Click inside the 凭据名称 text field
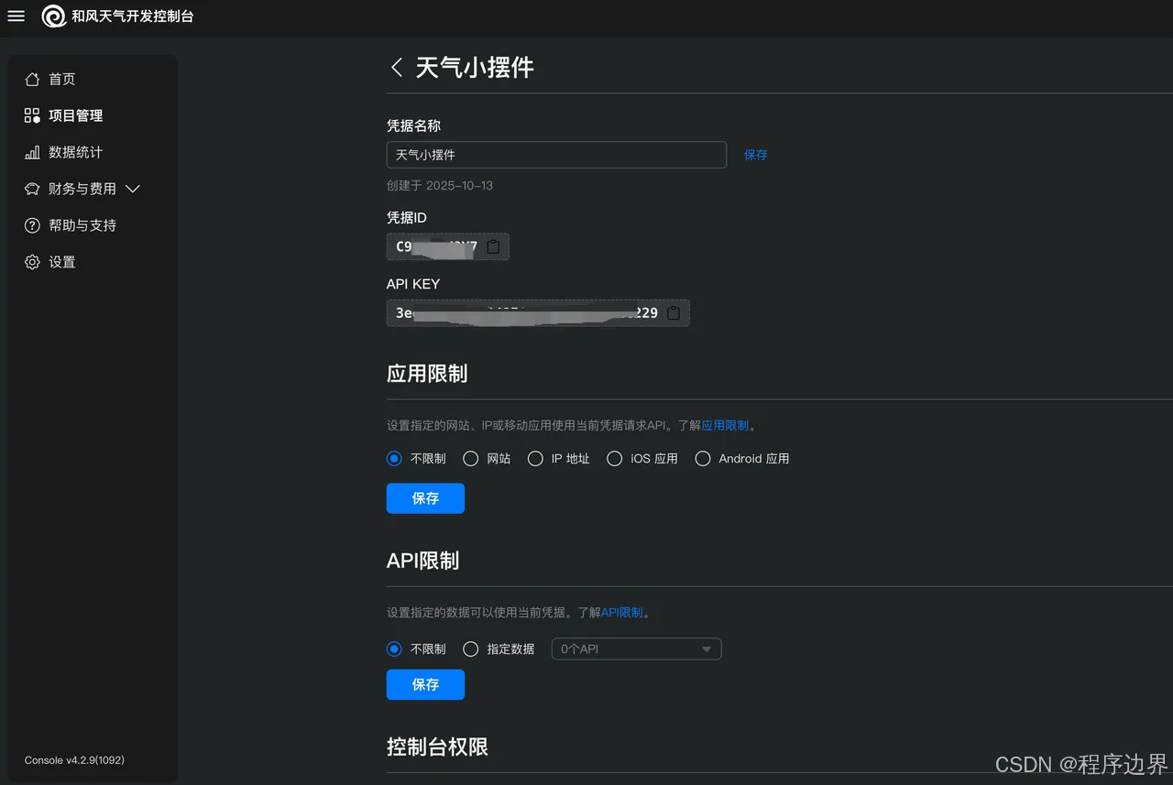Viewport: 1173px width, 785px height. 556,155
